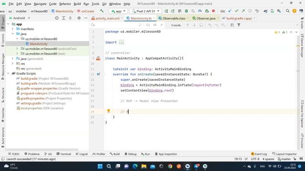This screenshot has height=171, width=305.
Task: Expand the res folder
Action: pyautogui.click(x=13, y=64)
